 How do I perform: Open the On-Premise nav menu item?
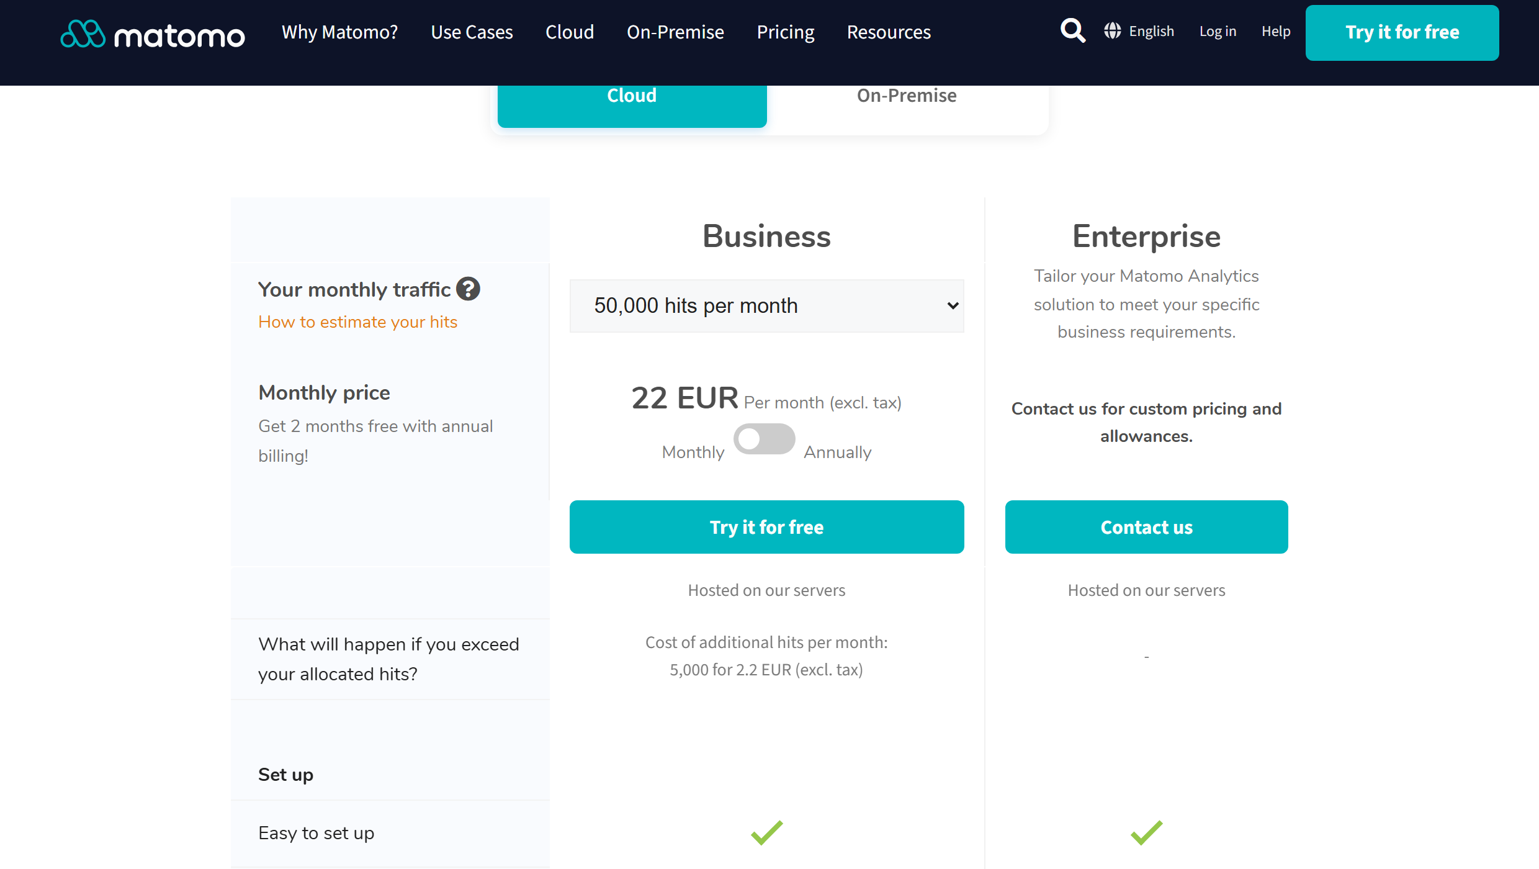click(675, 32)
